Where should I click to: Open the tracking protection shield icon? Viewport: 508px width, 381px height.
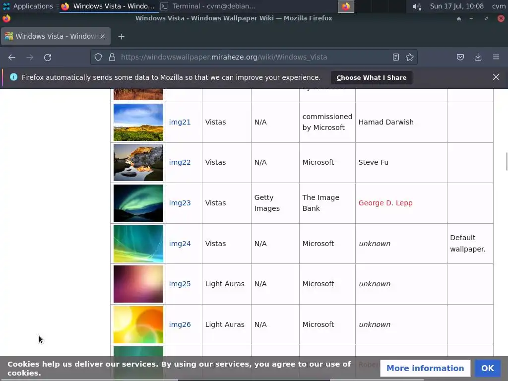[x=98, y=58]
